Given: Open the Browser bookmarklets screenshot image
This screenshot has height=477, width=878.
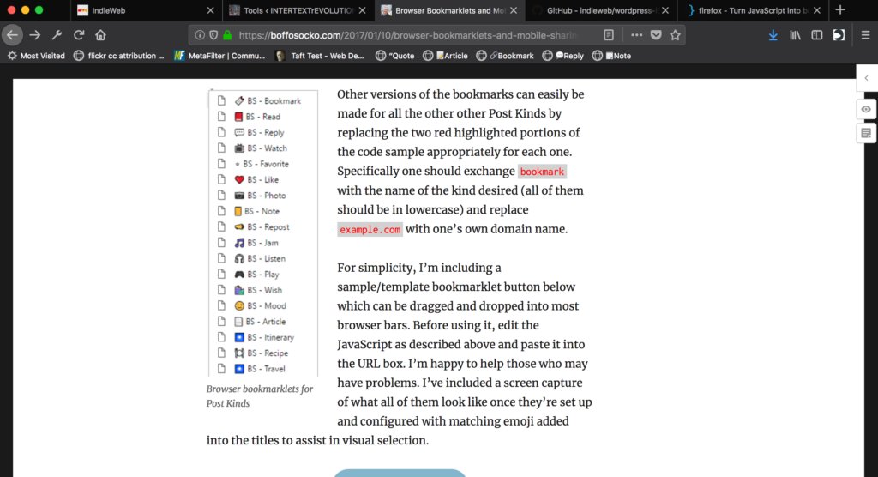Looking at the screenshot, I should tap(262, 233).
